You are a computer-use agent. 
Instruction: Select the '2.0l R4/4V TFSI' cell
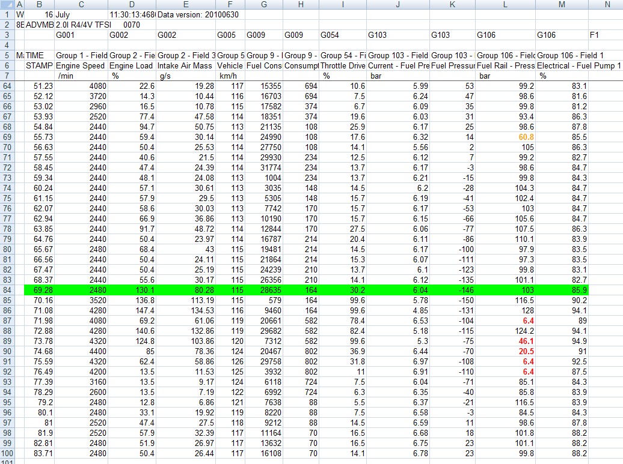81,25
